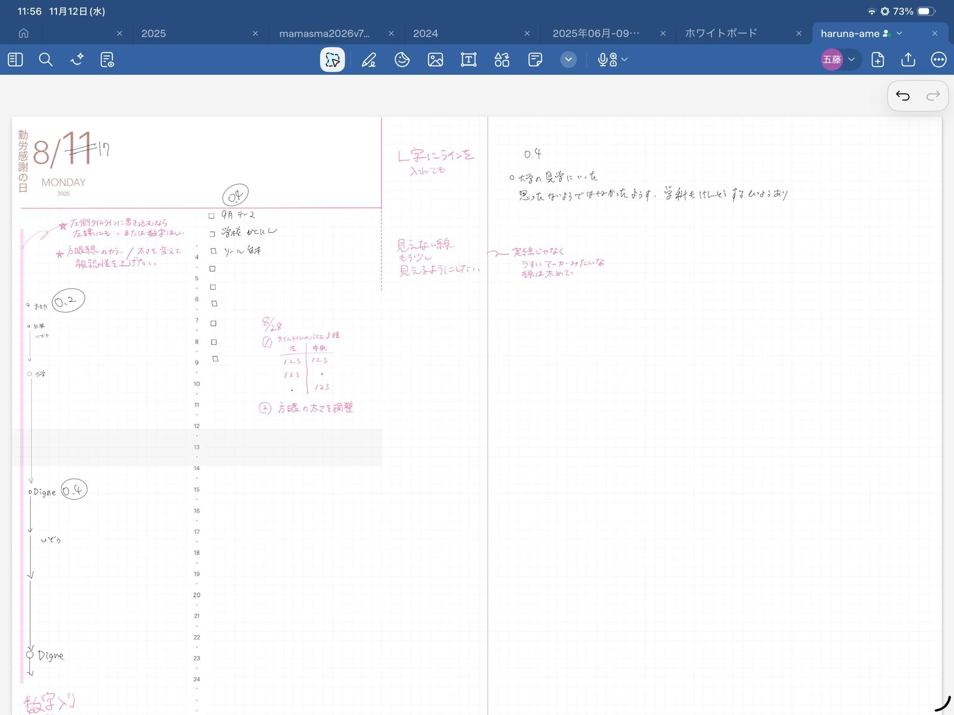
Task: Tick the checkbox beside 学校 entry
Action: click(x=212, y=234)
